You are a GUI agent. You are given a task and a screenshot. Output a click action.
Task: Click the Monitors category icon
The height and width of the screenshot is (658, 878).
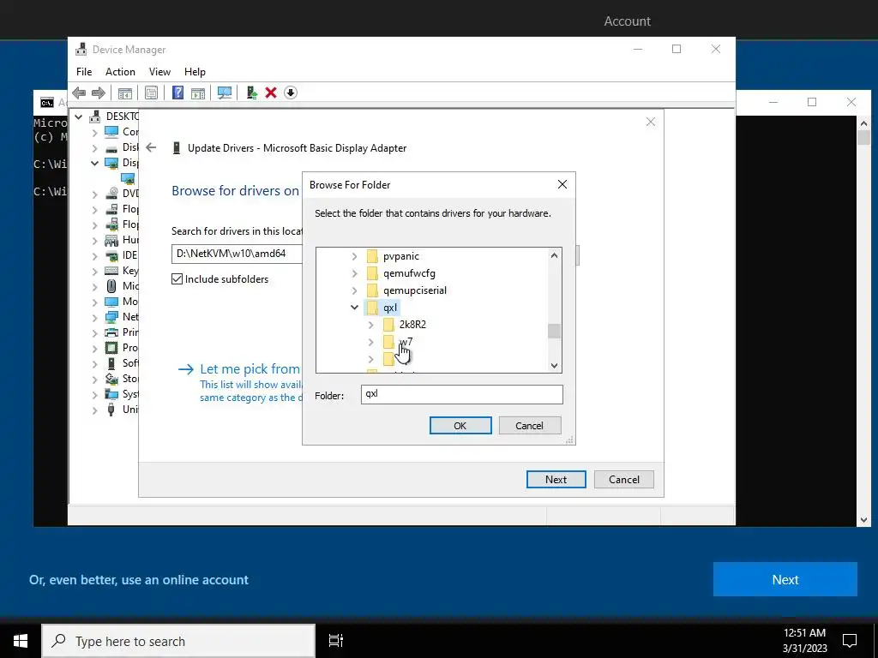111,302
